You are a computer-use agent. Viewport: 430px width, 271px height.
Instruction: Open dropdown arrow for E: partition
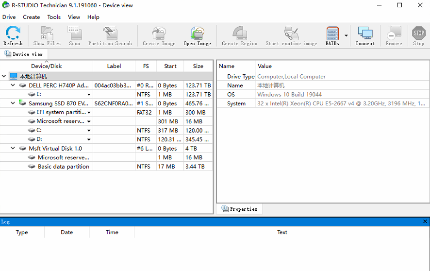click(89, 94)
